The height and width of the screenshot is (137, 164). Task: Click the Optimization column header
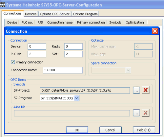coord(135,23)
